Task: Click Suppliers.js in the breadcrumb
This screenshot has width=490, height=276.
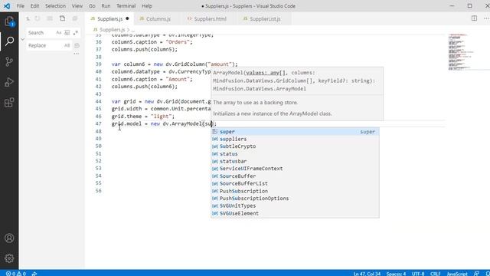Action: 112,30
